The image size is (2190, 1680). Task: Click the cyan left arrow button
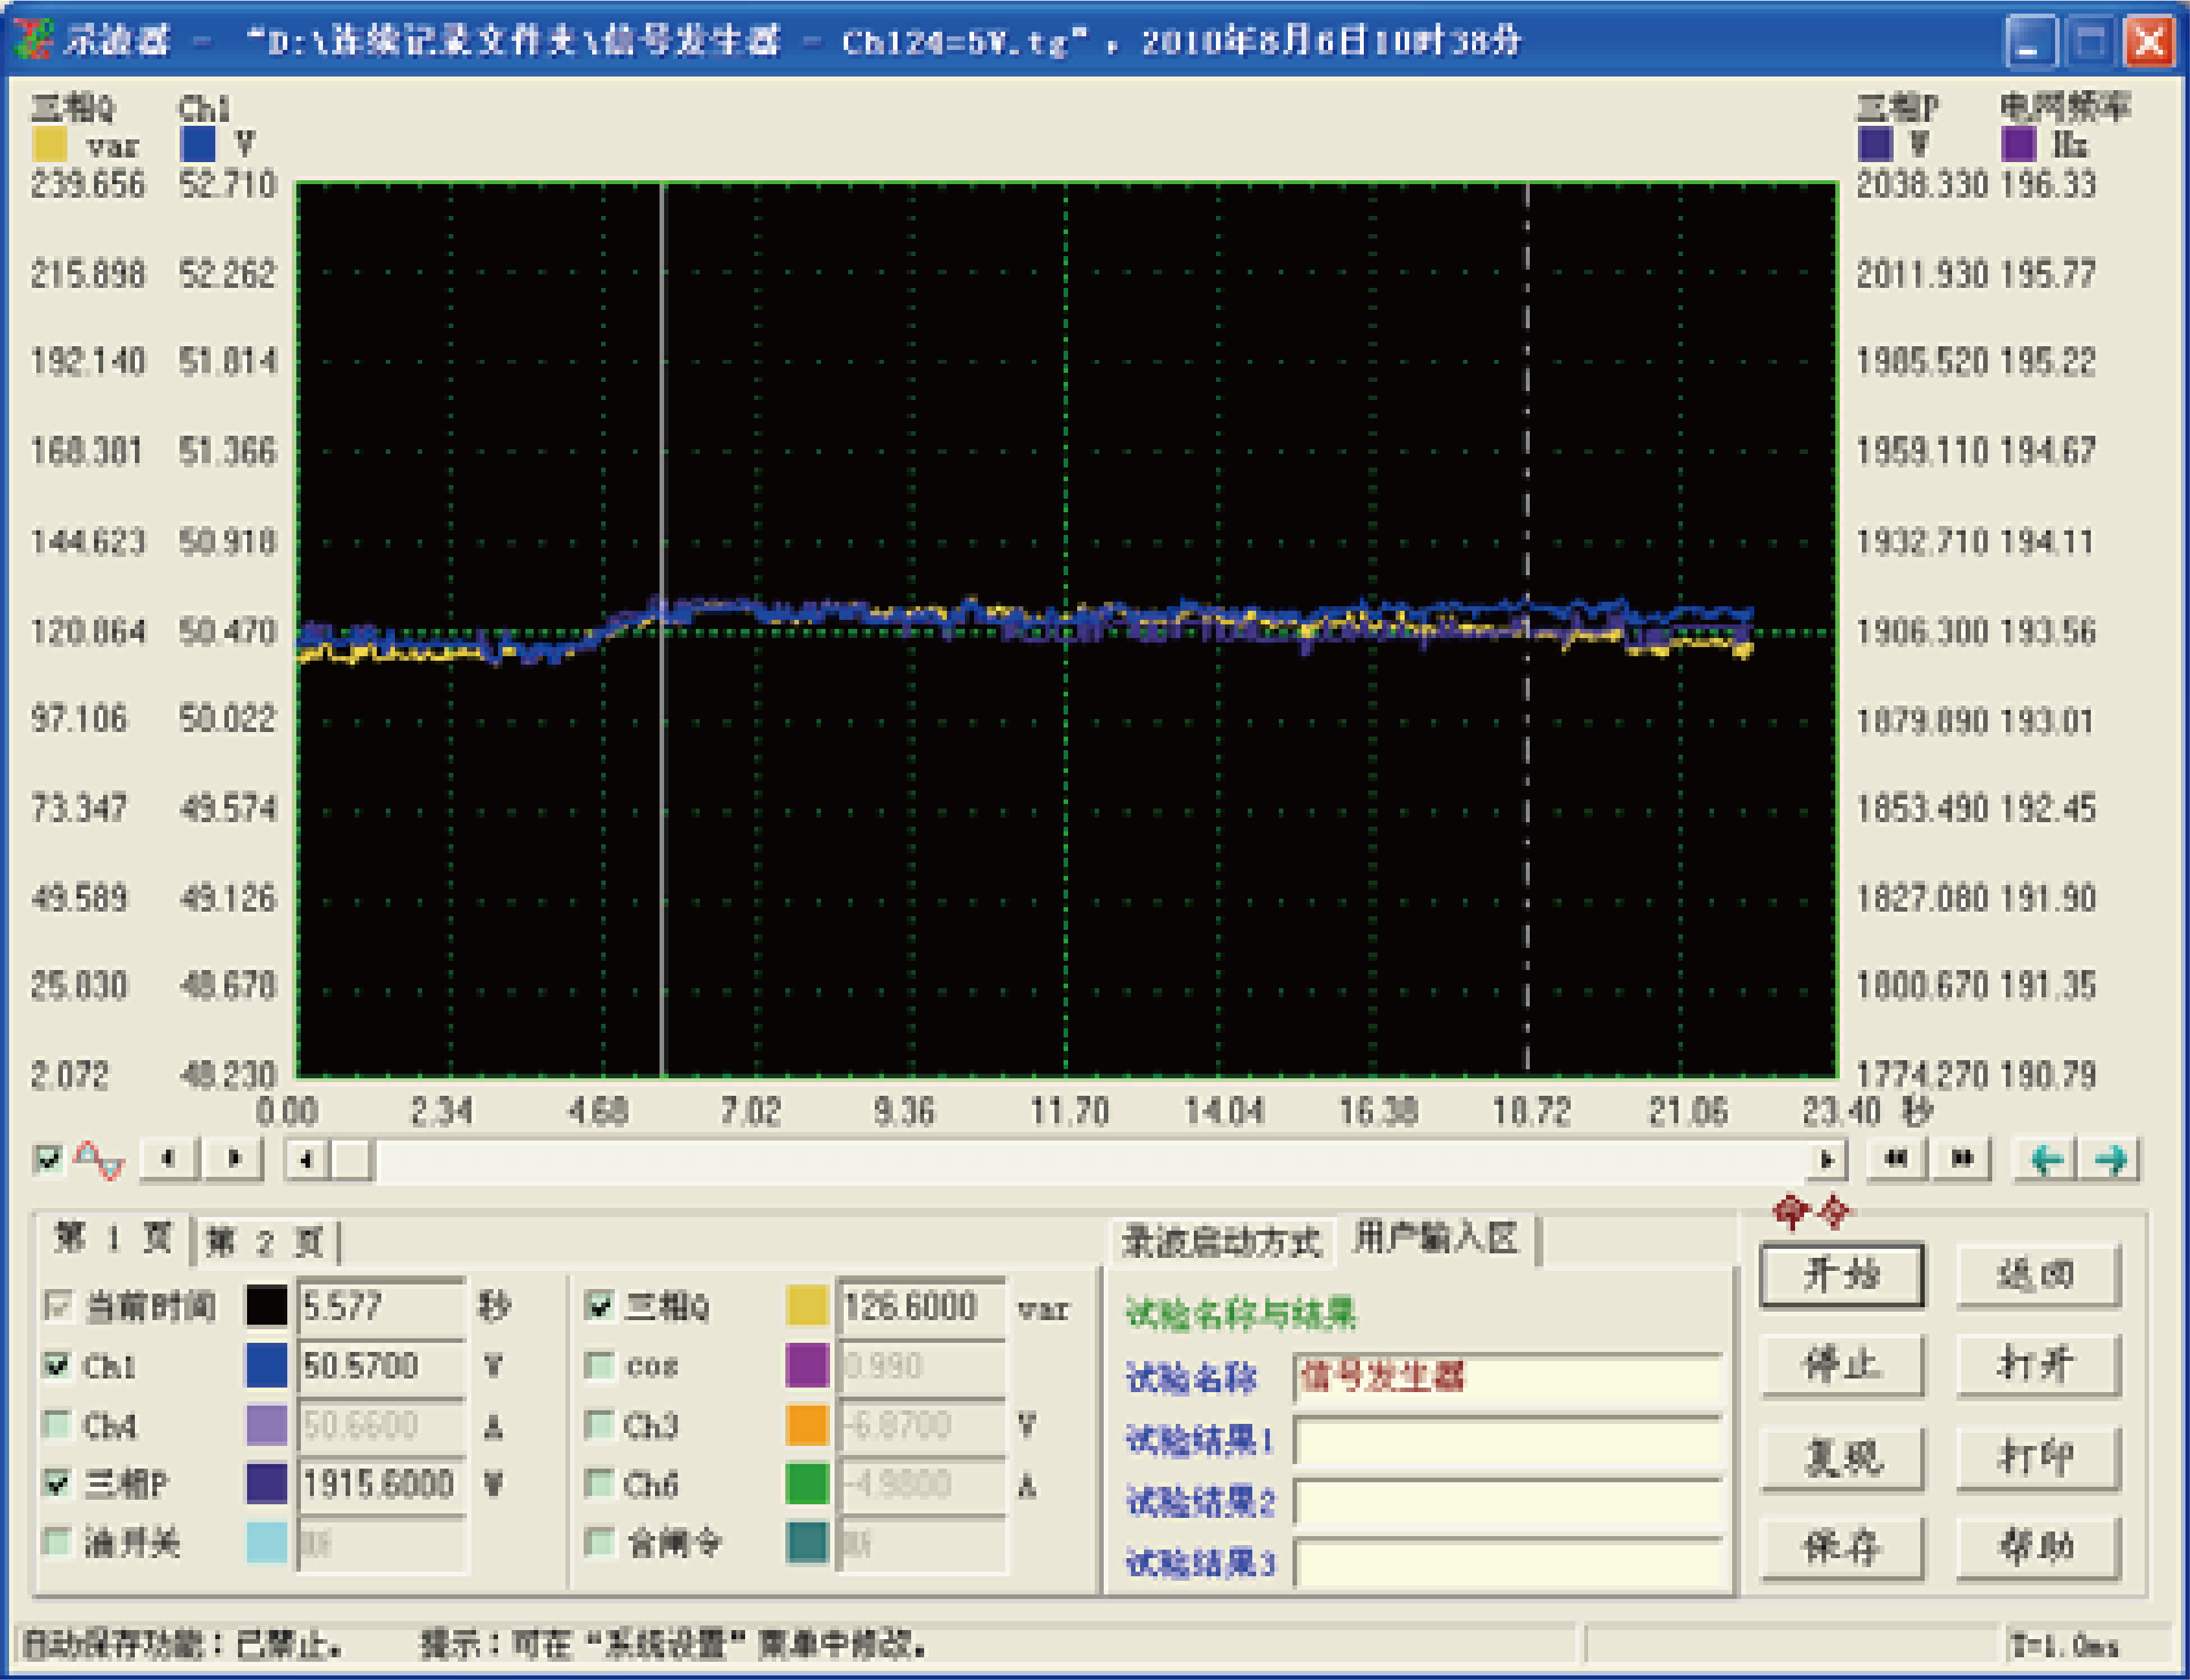[2047, 1160]
